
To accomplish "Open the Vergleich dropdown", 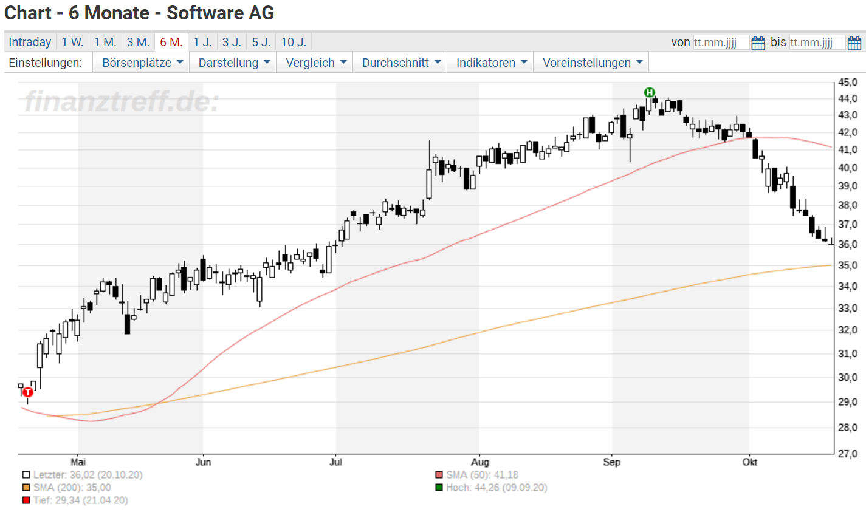I will tap(315, 63).
